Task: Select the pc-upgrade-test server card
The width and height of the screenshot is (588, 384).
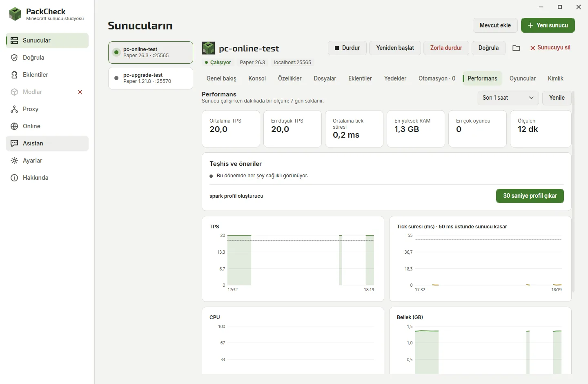Action: [x=151, y=78]
